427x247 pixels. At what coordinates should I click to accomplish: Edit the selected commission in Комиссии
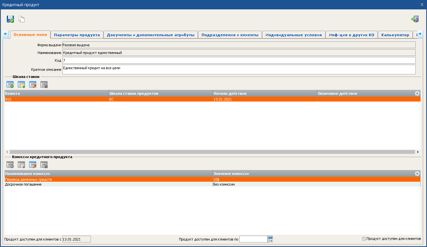tap(33, 165)
